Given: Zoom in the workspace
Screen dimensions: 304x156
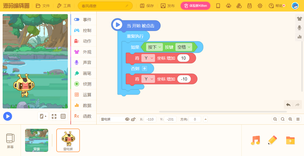Looking at the screenshot, I should 290,119.
